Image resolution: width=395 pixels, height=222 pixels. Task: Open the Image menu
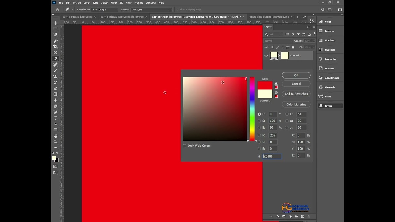77,3
